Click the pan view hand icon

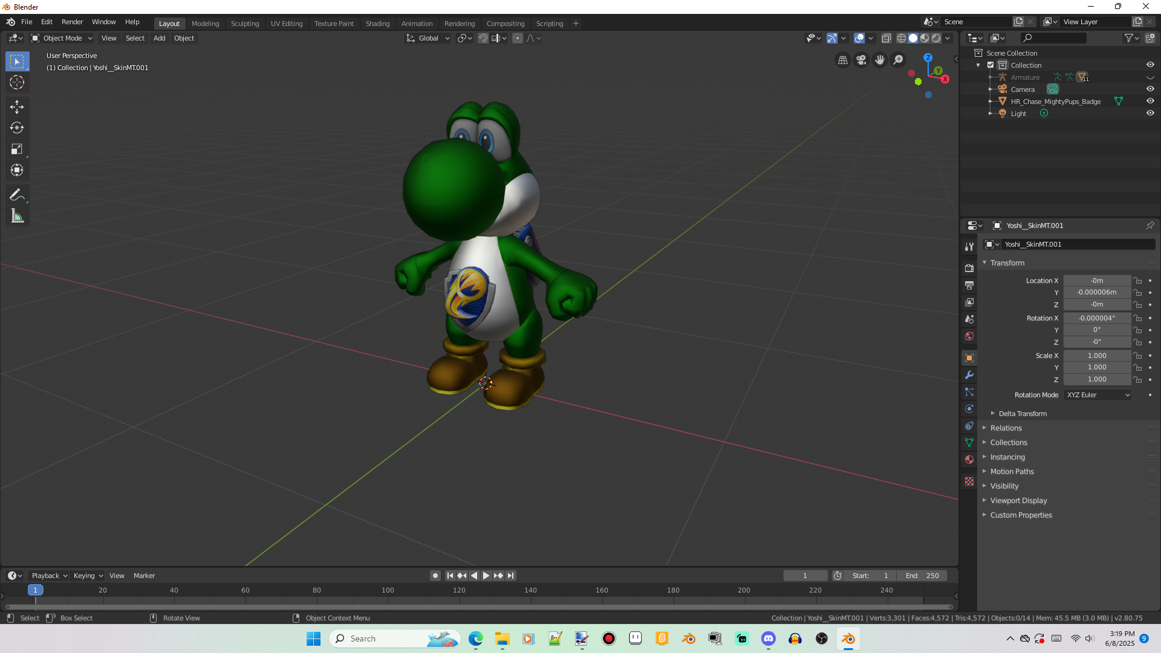point(880,60)
